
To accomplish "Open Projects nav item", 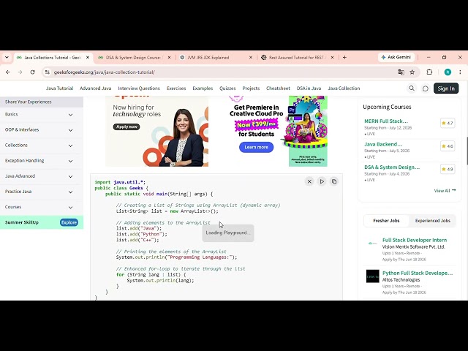I will [x=251, y=88].
